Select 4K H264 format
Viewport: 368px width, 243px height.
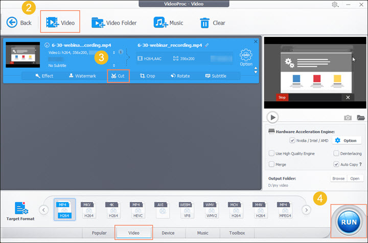tap(113, 210)
